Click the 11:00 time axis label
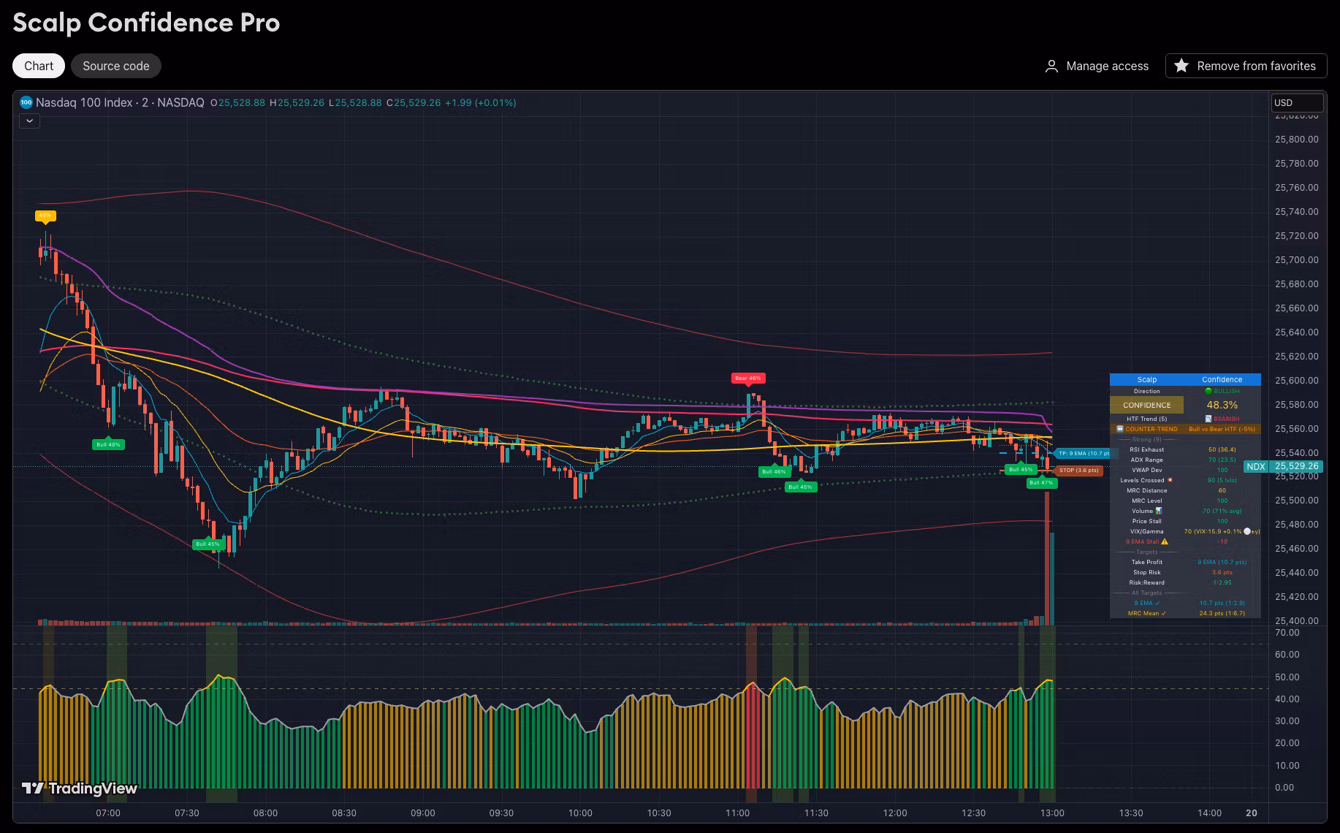 (737, 813)
